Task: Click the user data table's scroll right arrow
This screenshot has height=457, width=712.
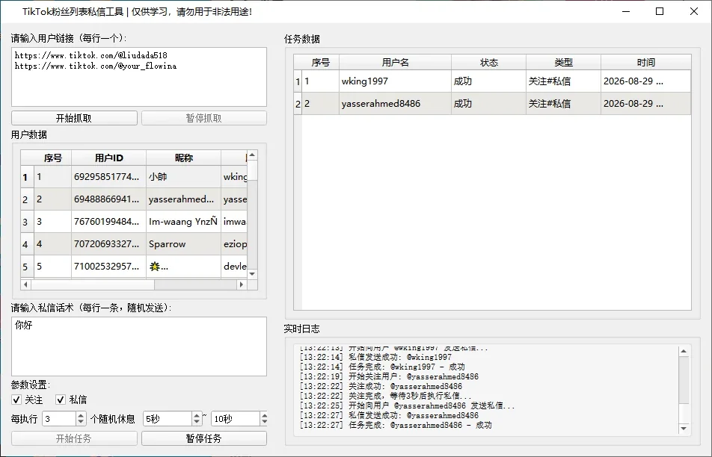Action: (241, 285)
